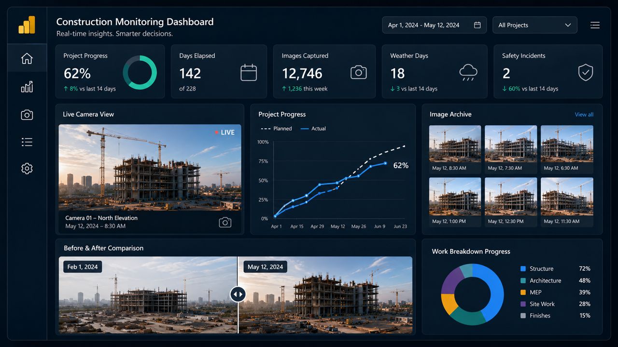Viewport: 618px width, 347px height.
Task: Click the May 12, 2024 date label on comparison
Action: tap(265, 267)
